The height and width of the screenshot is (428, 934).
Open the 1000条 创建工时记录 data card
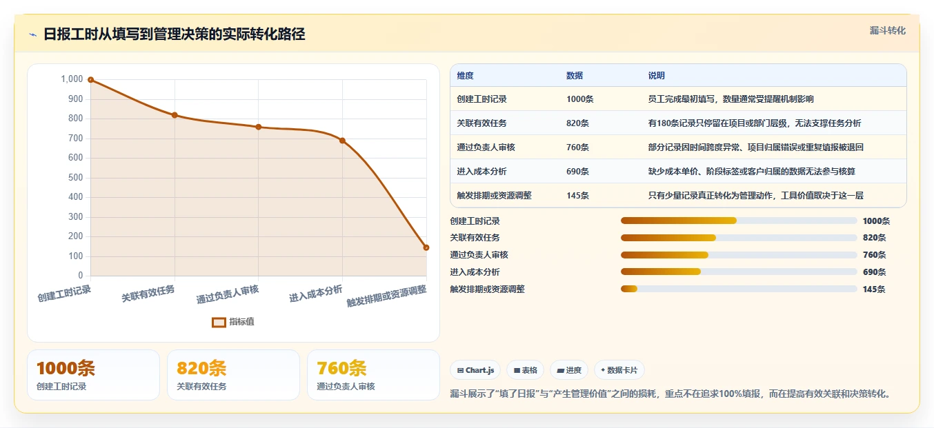click(93, 375)
